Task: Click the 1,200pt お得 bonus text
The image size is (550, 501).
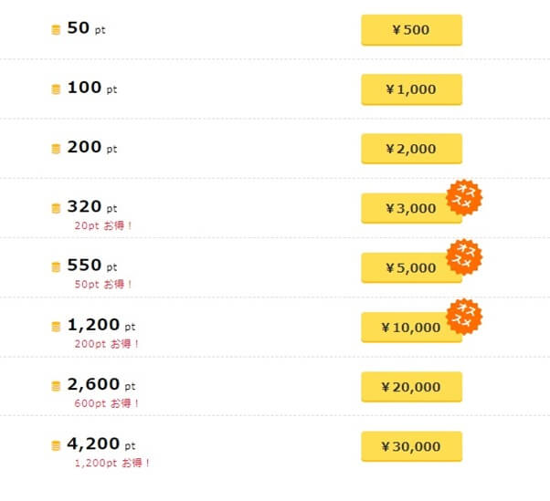Action: pos(112,463)
